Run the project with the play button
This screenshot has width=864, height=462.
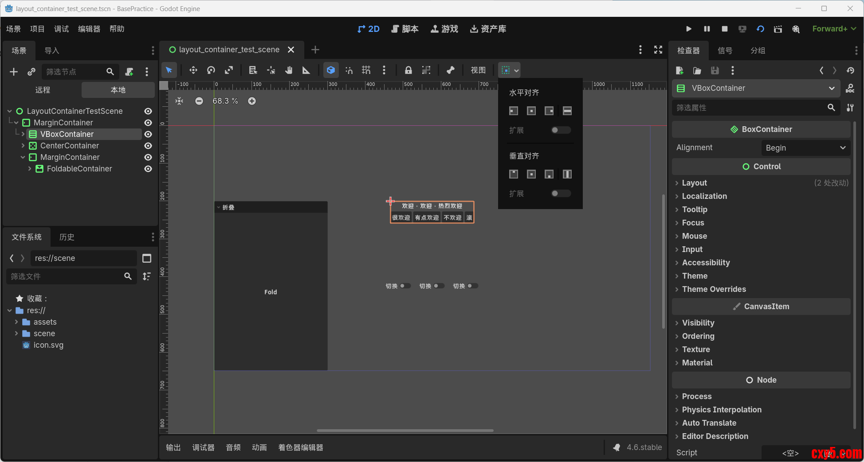[x=688, y=29]
